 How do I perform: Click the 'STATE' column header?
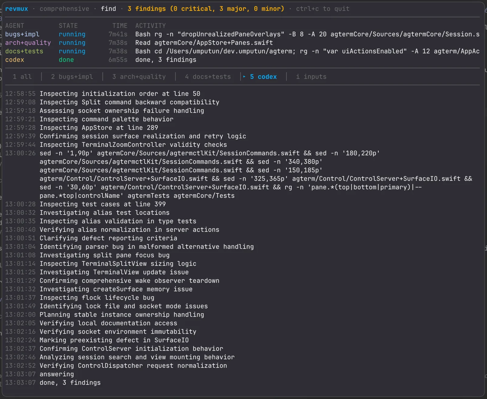point(68,26)
